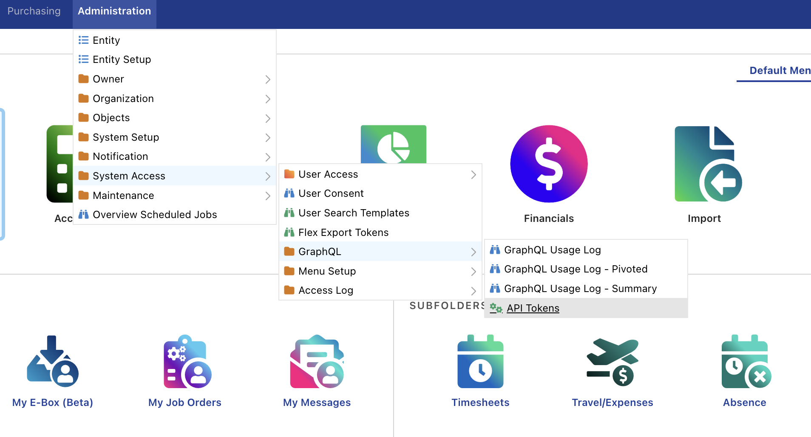Expand the Access Log submenu chevron
Screen dimensions: 811x437
click(474, 291)
